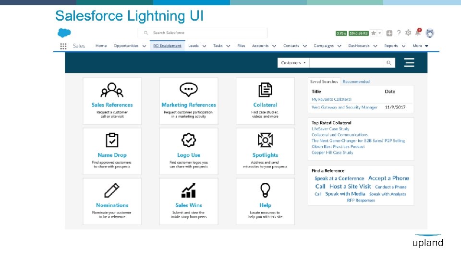The width and height of the screenshot is (461, 259).
Task: Open Copper Hill Case Study link
Action: (x=332, y=153)
